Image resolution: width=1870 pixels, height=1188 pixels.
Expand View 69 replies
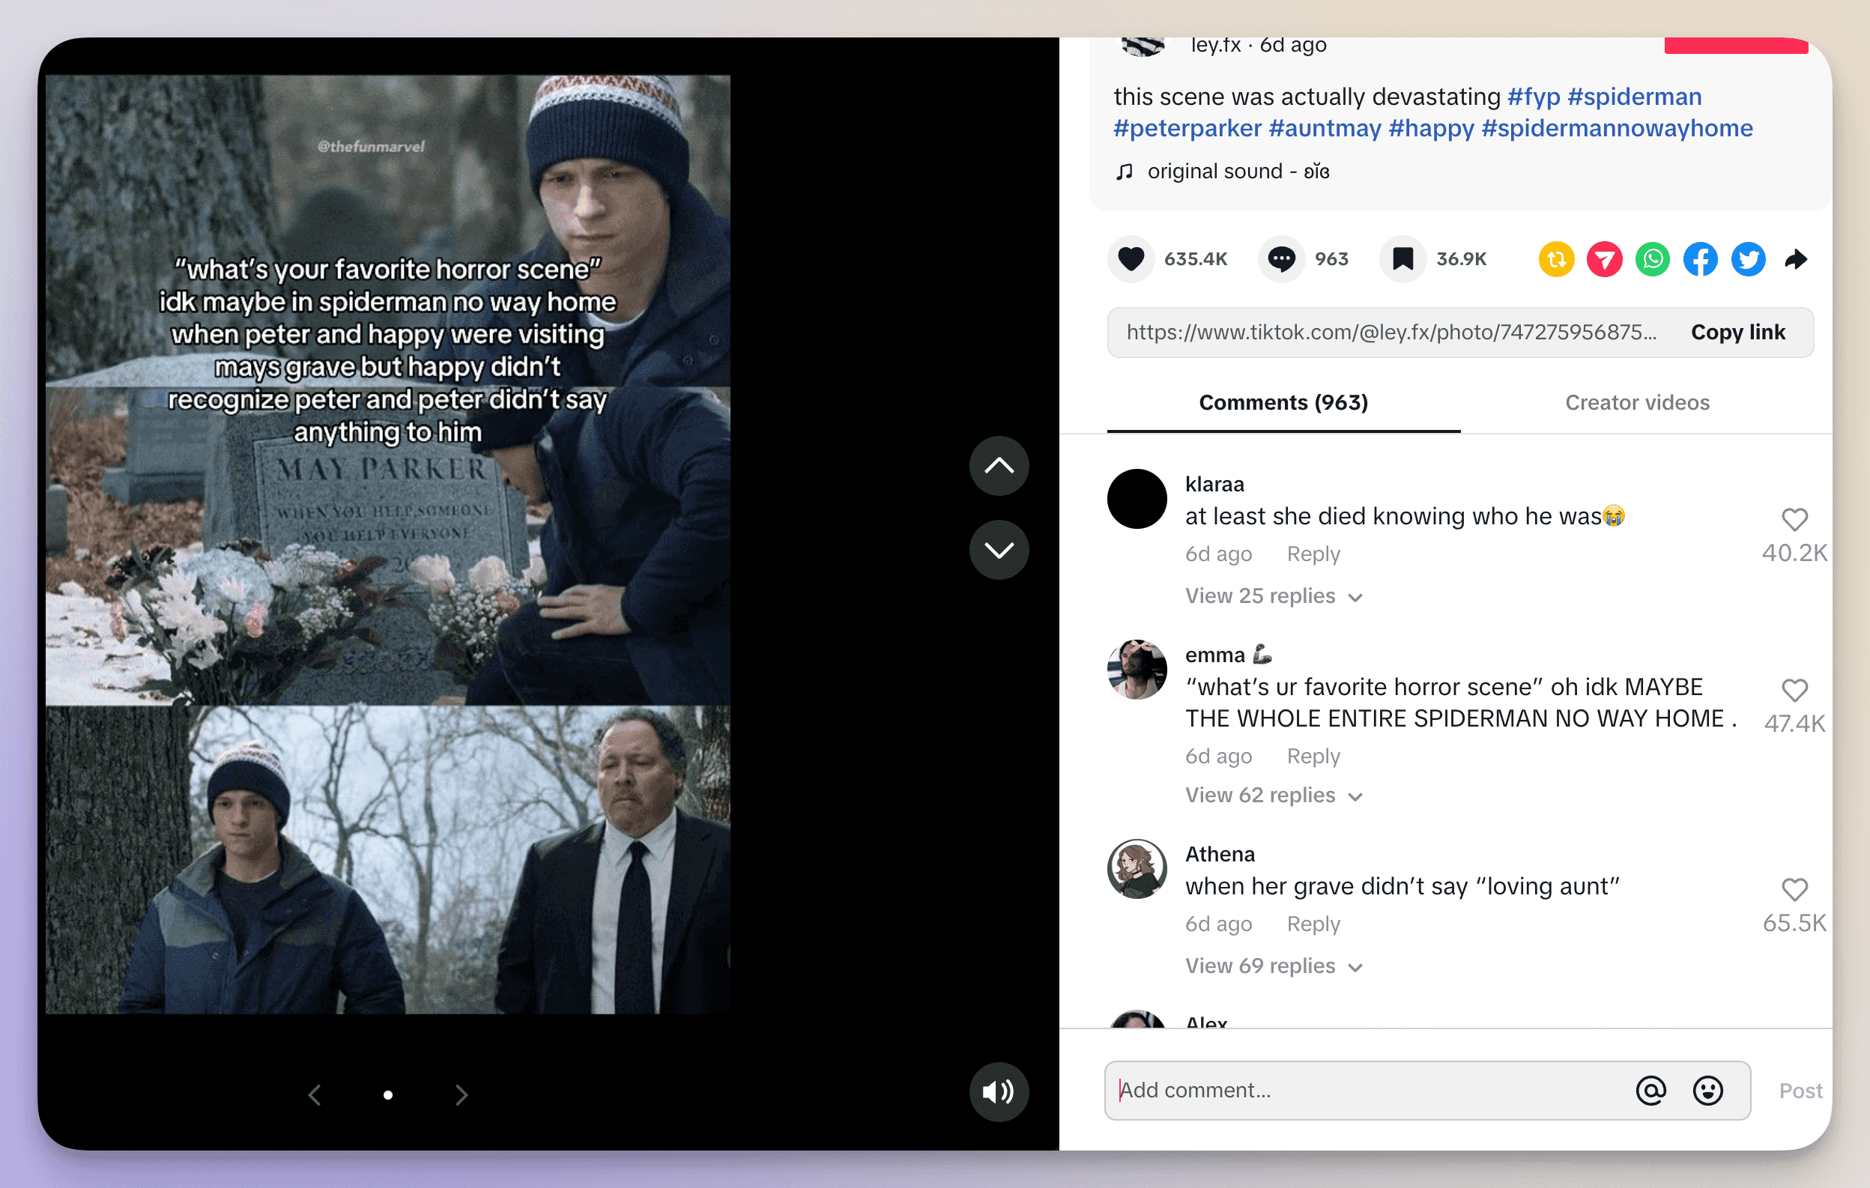tap(1274, 966)
